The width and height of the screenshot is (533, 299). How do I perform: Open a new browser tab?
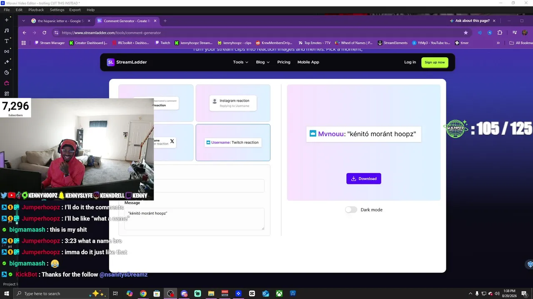pos(165,21)
